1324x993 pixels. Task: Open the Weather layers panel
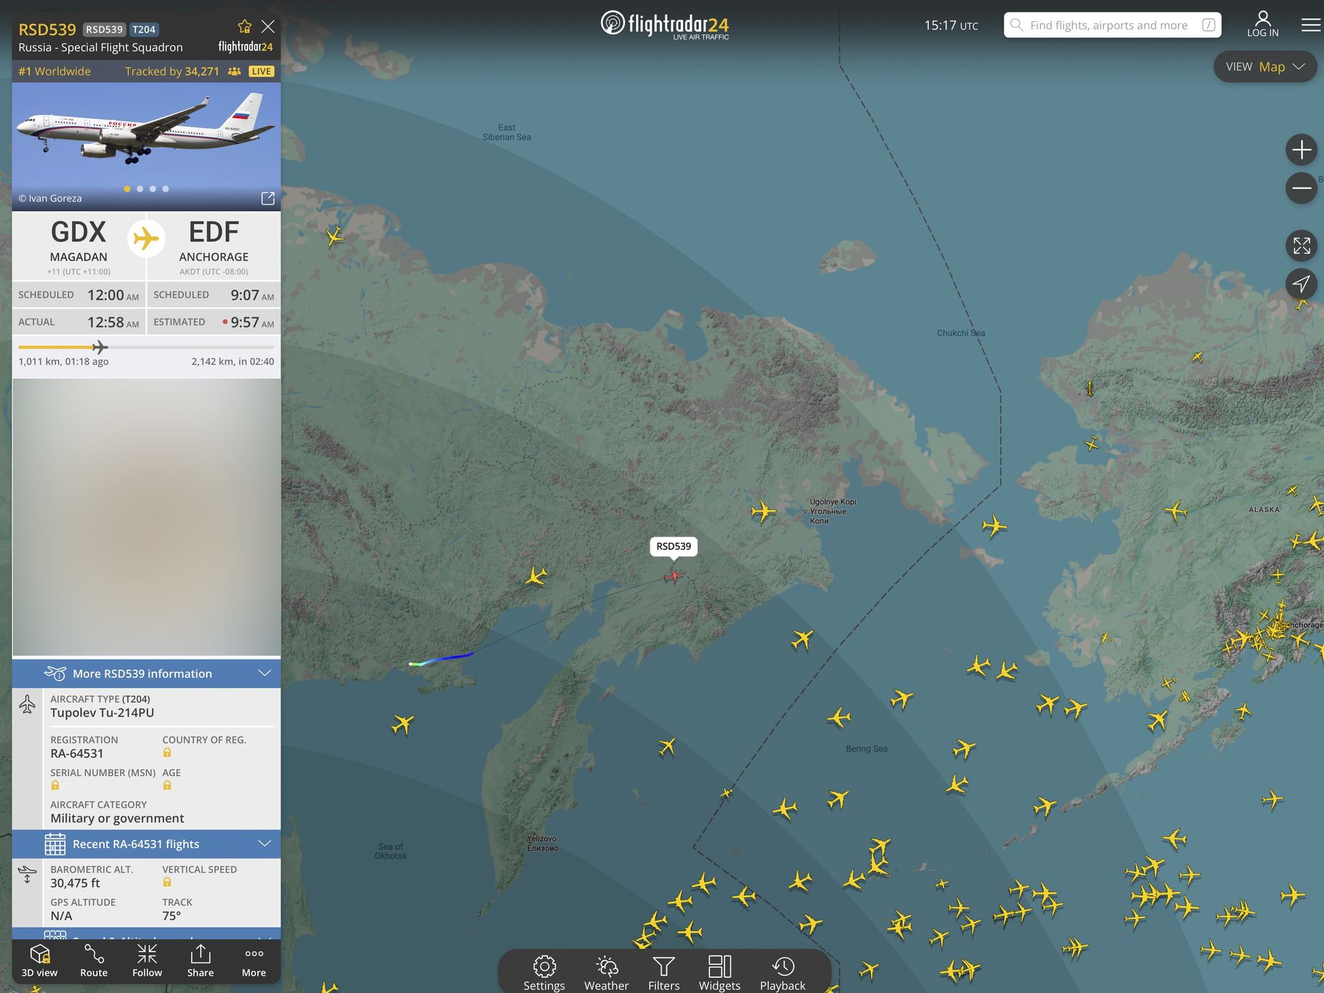click(605, 971)
